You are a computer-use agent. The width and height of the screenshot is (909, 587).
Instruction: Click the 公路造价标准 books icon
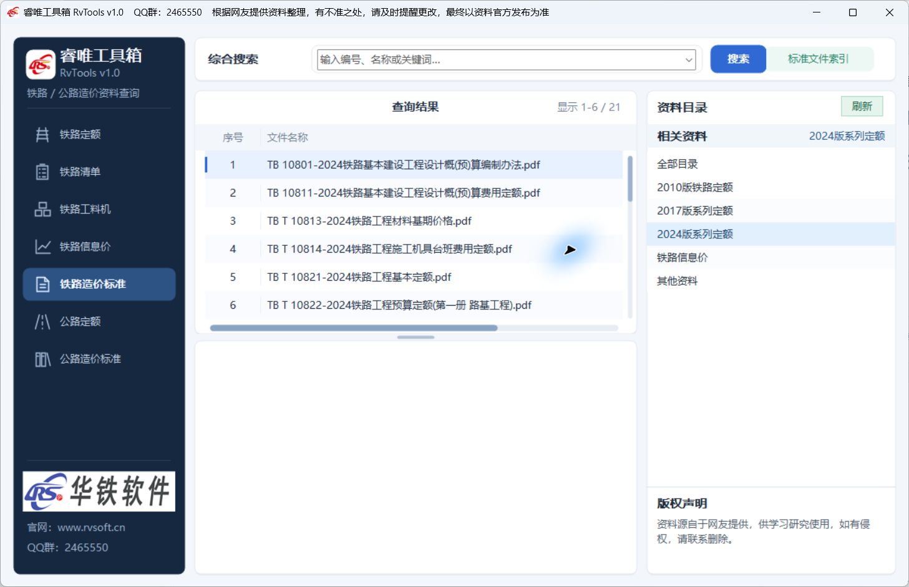[x=42, y=359]
